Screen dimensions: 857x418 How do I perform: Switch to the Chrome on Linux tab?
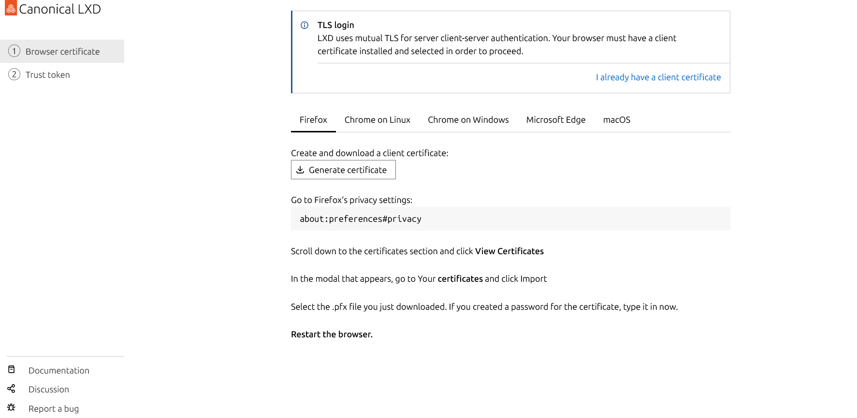click(377, 120)
